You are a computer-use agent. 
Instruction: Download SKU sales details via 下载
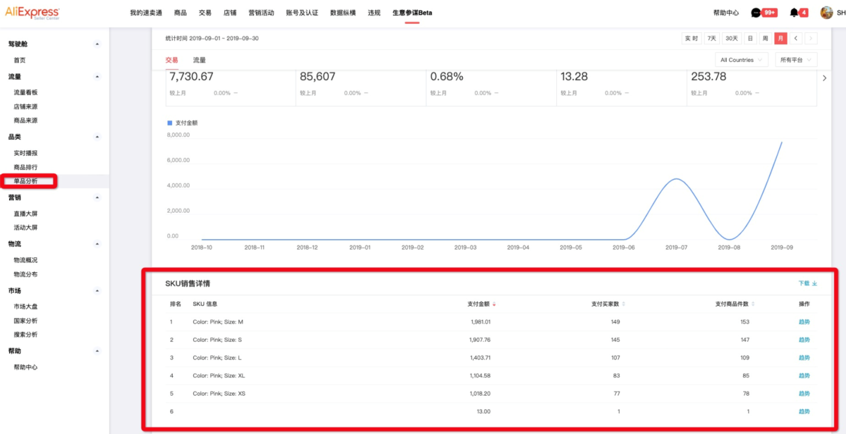(807, 284)
